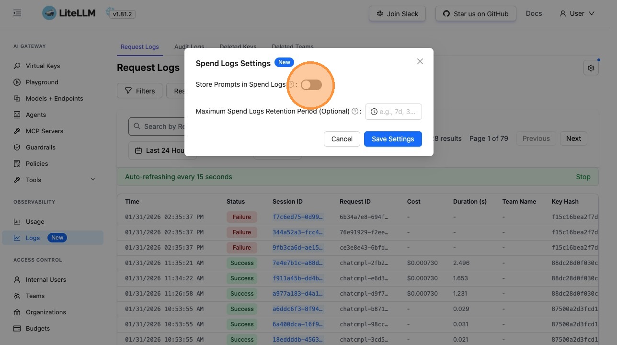The height and width of the screenshot is (345, 617).
Task: Star us on GitHub button
Action: pos(476,13)
